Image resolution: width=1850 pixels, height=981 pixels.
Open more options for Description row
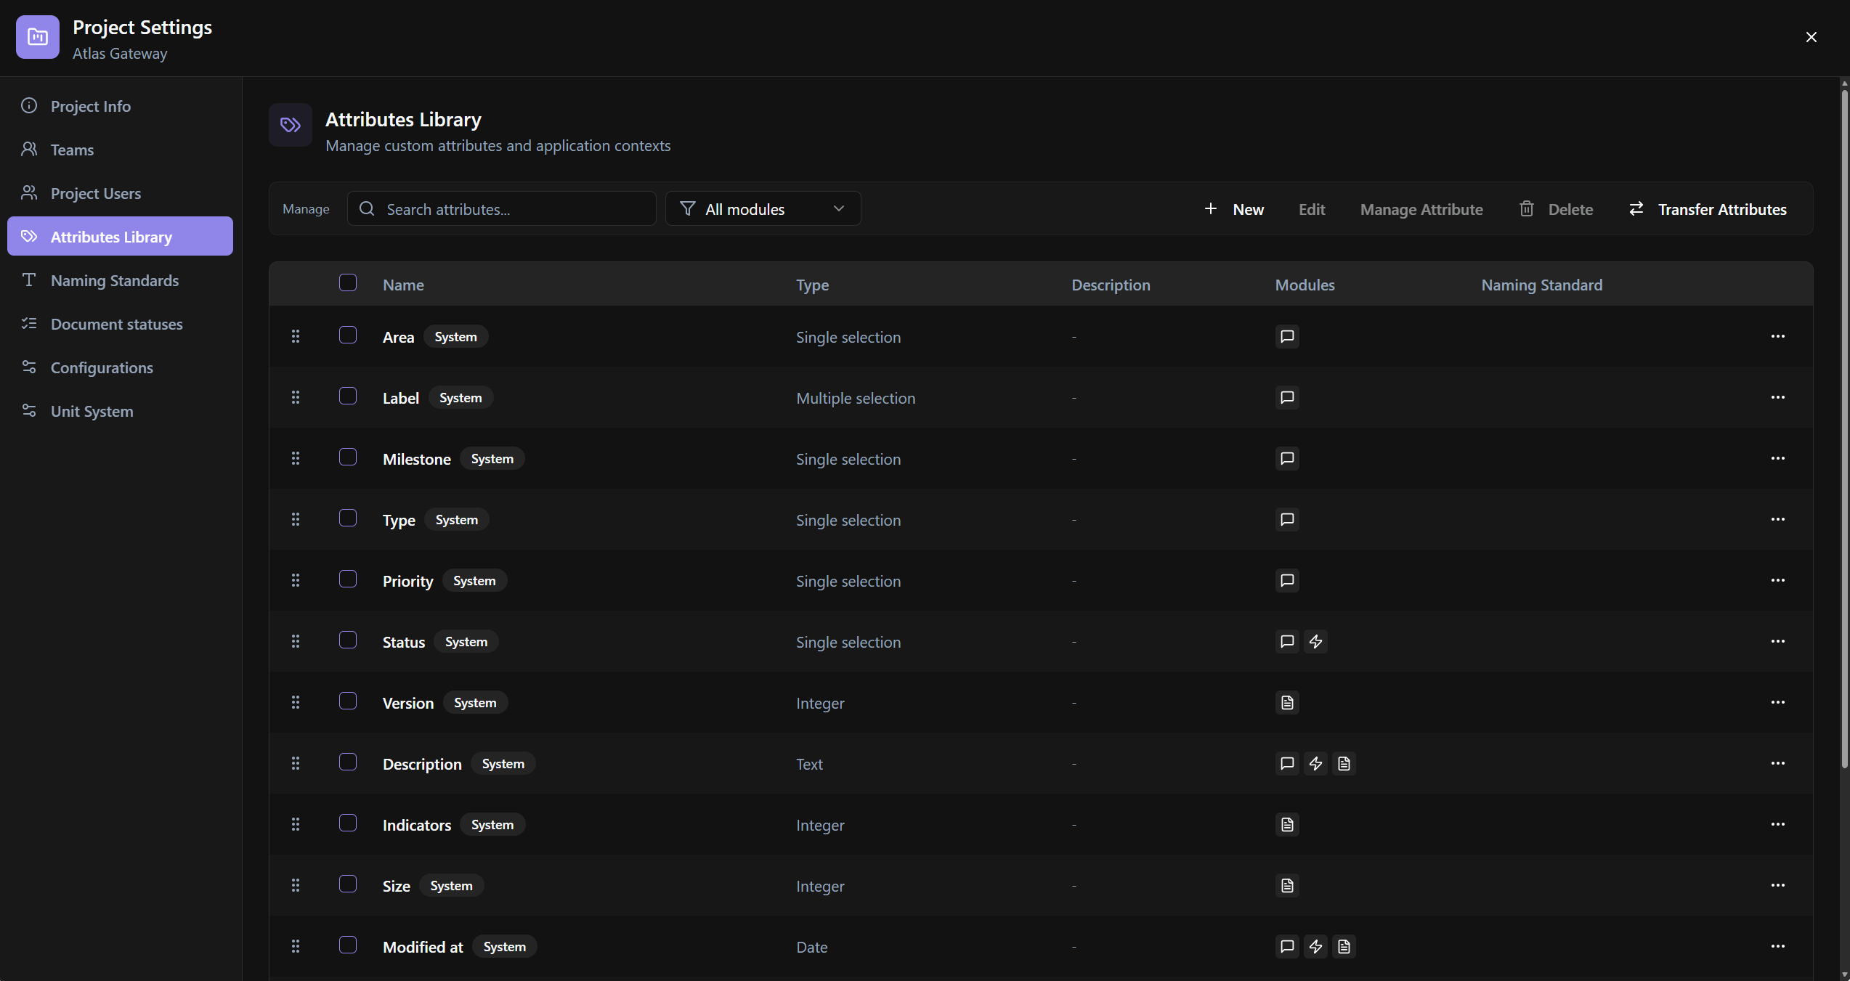coord(1778,763)
